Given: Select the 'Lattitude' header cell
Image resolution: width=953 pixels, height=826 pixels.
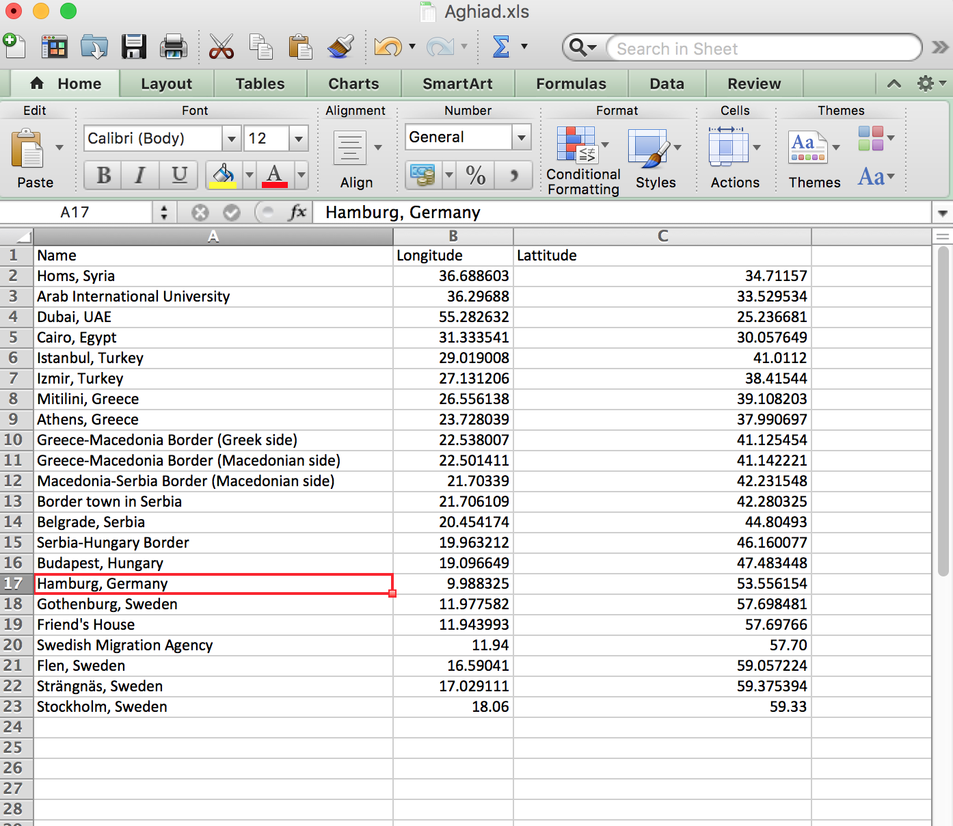Looking at the screenshot, I should 662,256.
